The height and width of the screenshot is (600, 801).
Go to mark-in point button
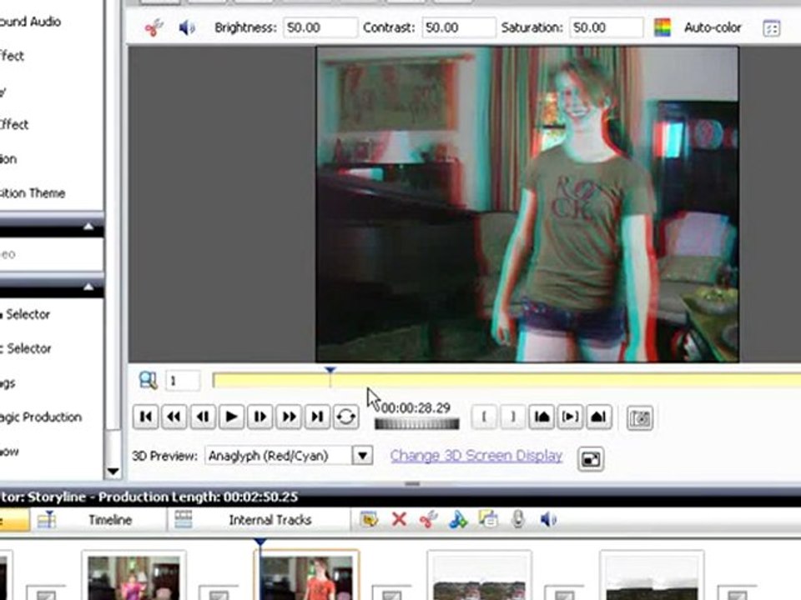[542, 417]
